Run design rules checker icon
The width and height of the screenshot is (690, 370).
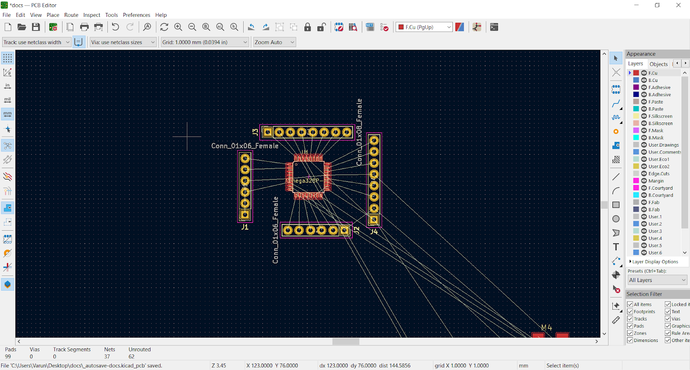tap(384, 27)
